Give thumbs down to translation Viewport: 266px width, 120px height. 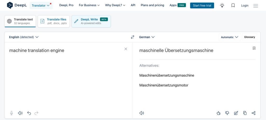(227, 113)
